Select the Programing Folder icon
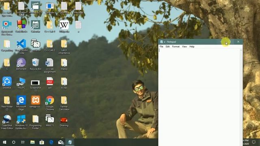 click(35, 122)
